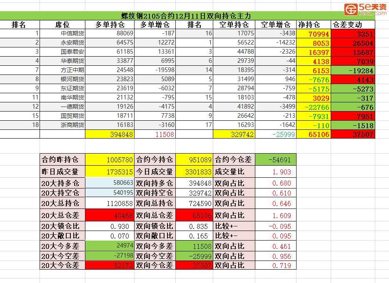Select the red cell with value 40468
The width and height of the screenshot is (389, 283).
point(110,215)
